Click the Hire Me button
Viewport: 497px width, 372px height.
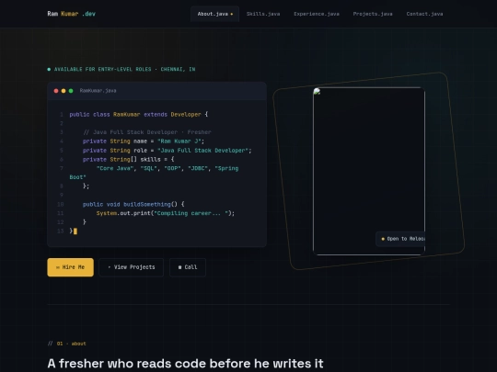click(70, 267)
